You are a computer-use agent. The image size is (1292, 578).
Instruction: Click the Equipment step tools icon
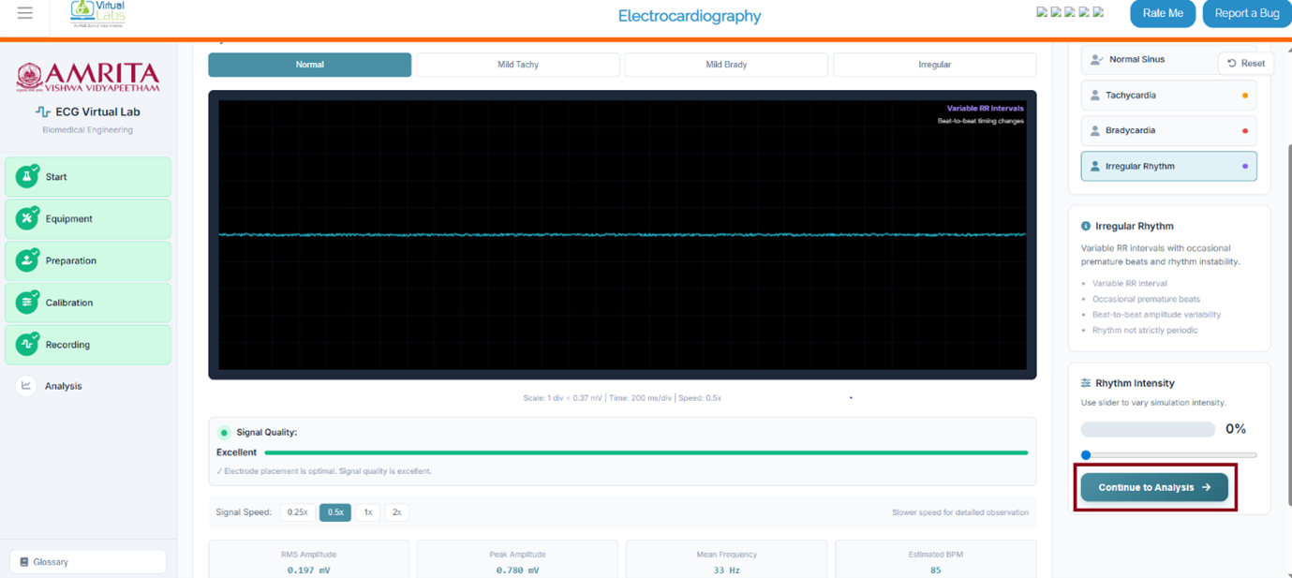[x=27, y=218]
